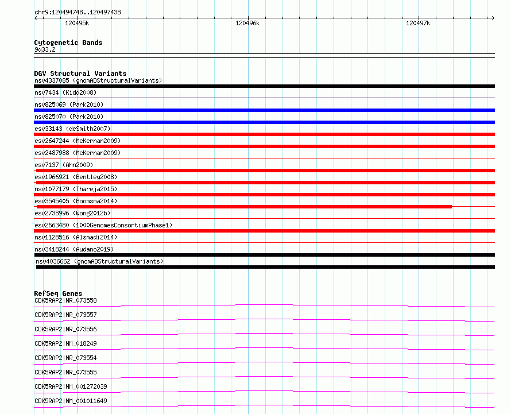Click the red bar under esv1966921
The height and width of the screenshot is (414, 511).
pyautogui.click(x=266, y=183)
